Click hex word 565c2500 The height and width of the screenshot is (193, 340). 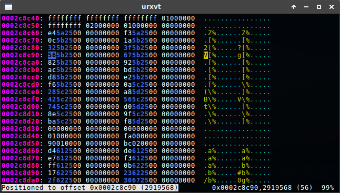pyautogui.click(x=141, y=99)
